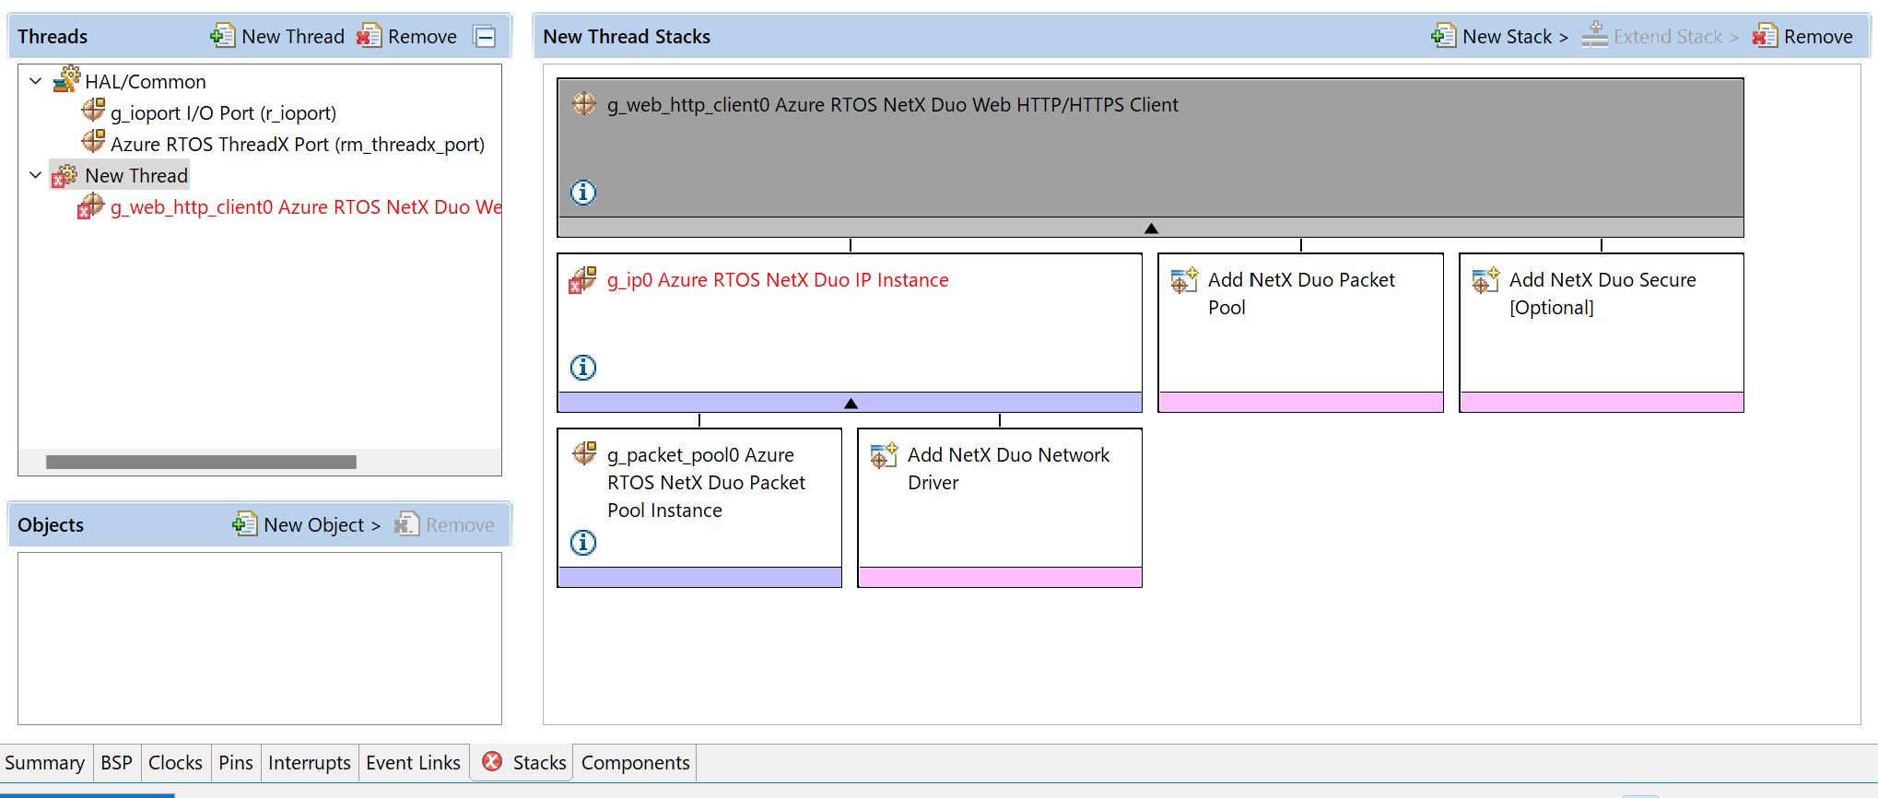Screen dimensions: 1878x798
Task: Select the g_web_http_client0 HTTP/HTTPS Client block
Action: click(1150, 158)
